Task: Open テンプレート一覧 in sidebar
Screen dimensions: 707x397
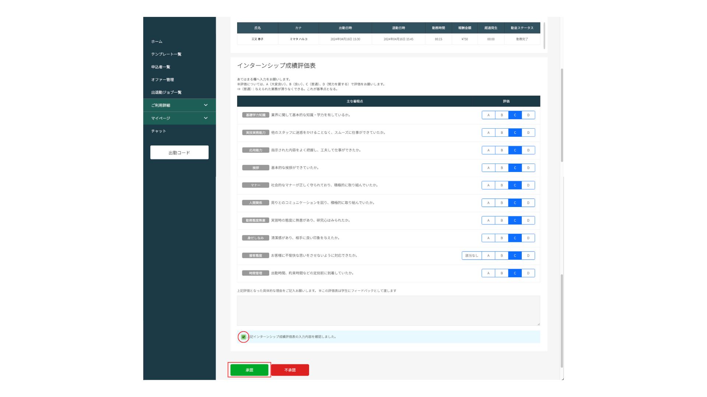Action: [166, 54]
